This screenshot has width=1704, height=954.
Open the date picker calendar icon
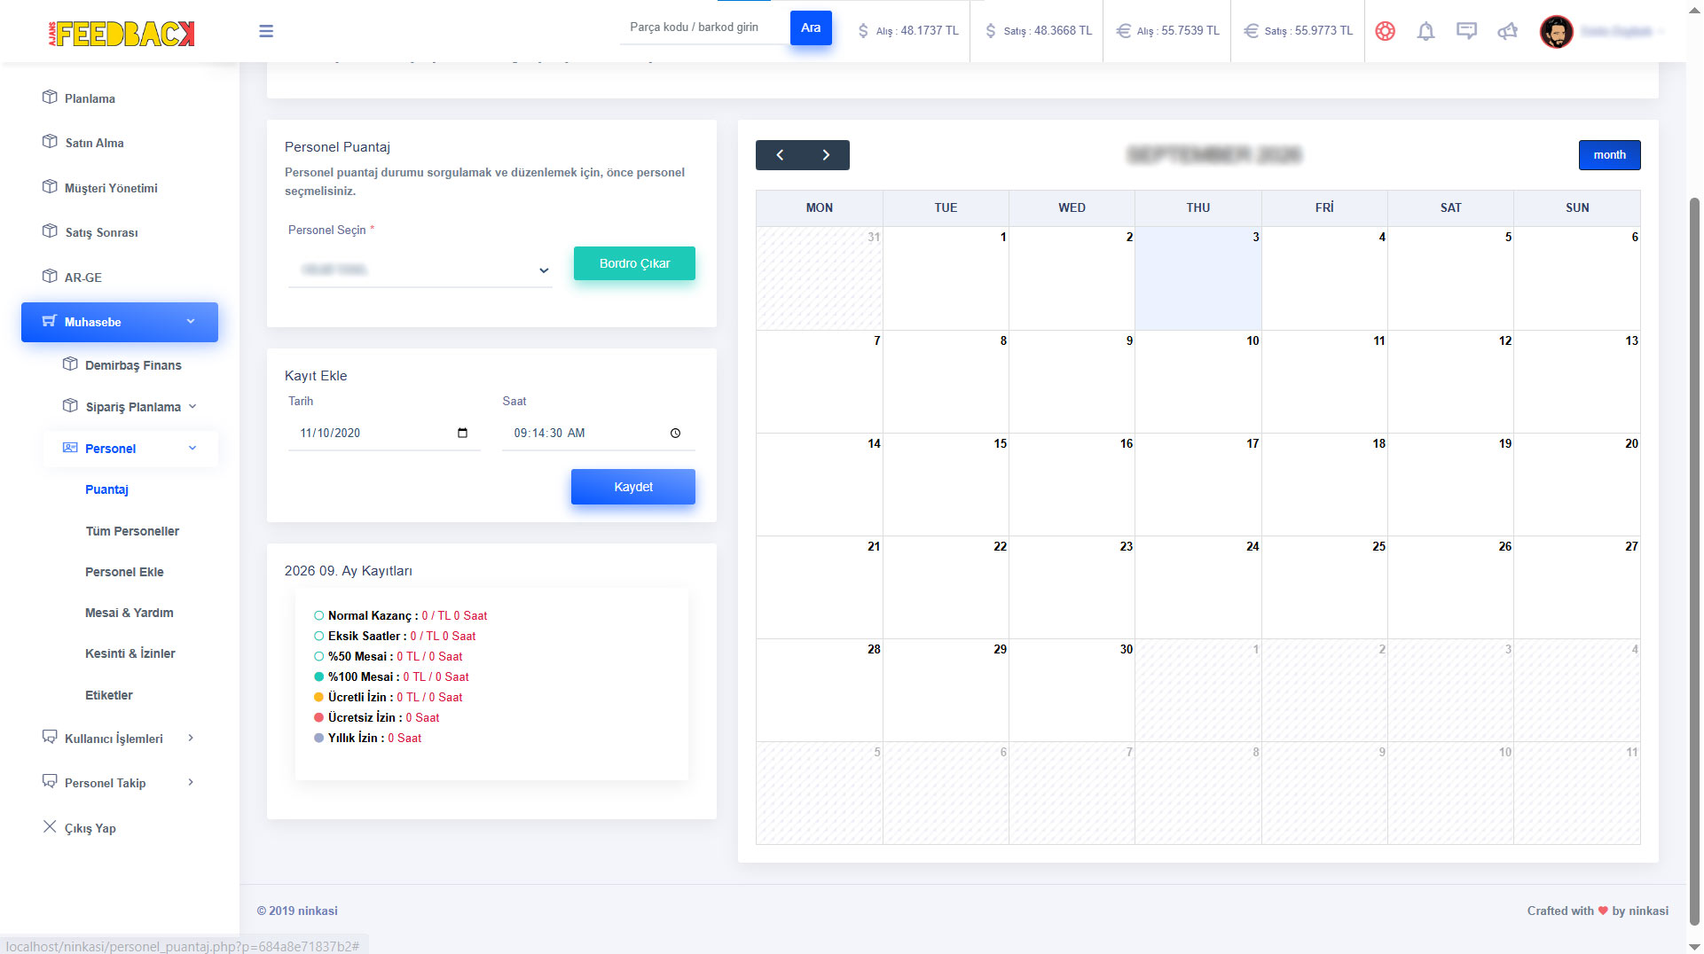coord(462,433)
